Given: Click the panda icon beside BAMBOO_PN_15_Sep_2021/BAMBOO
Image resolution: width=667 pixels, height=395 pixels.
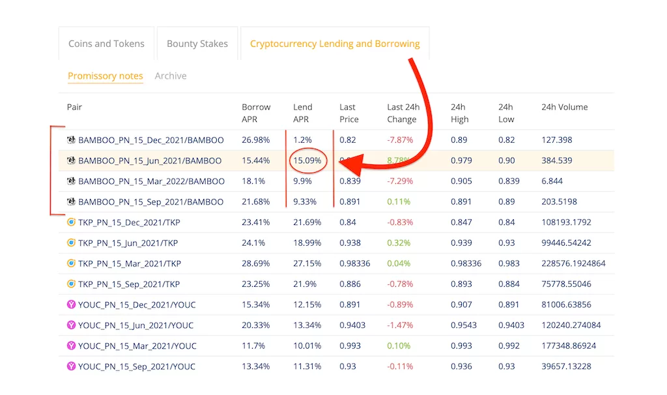Looking at the screenshot, I should pyautogui.click(x=71, y=201).
